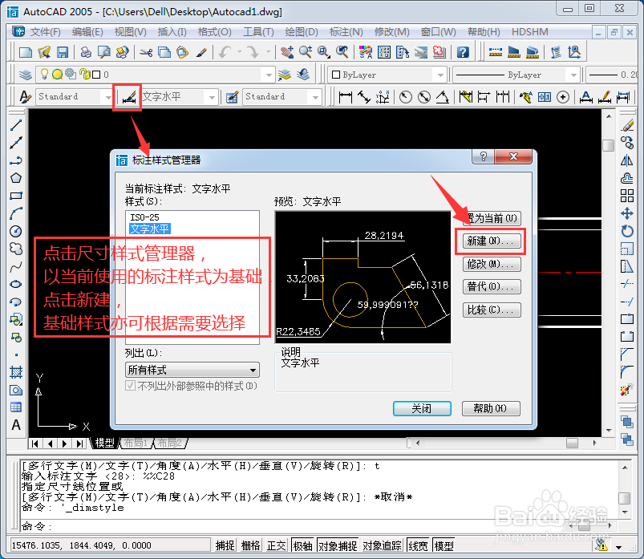Viewport: 644px width, 559px height.
Task: Toggle 模型 space button in status bar
Action: (444, 545)
